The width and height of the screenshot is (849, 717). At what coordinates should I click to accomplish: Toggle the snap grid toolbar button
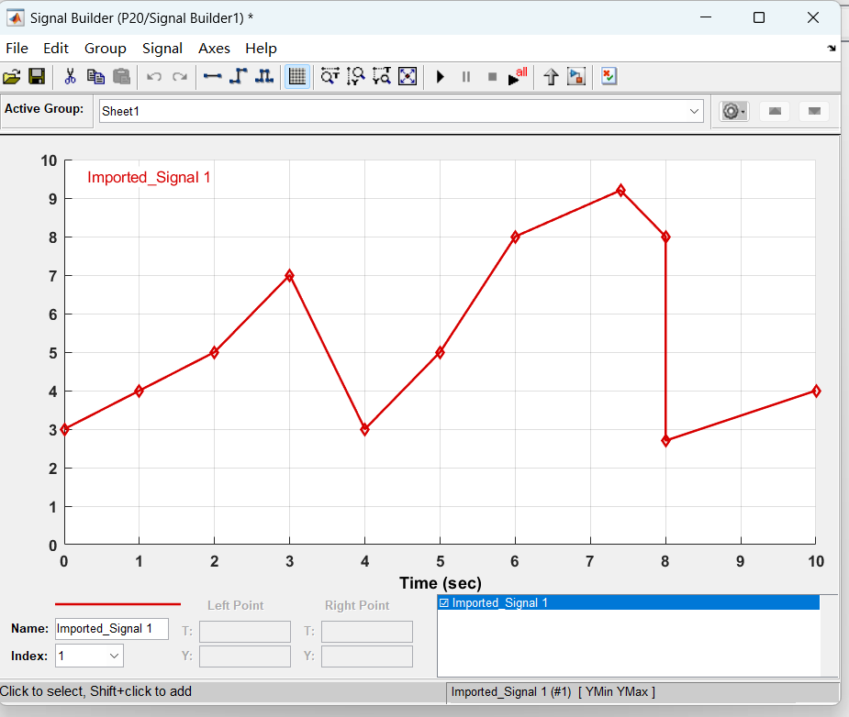coord(297,77)
